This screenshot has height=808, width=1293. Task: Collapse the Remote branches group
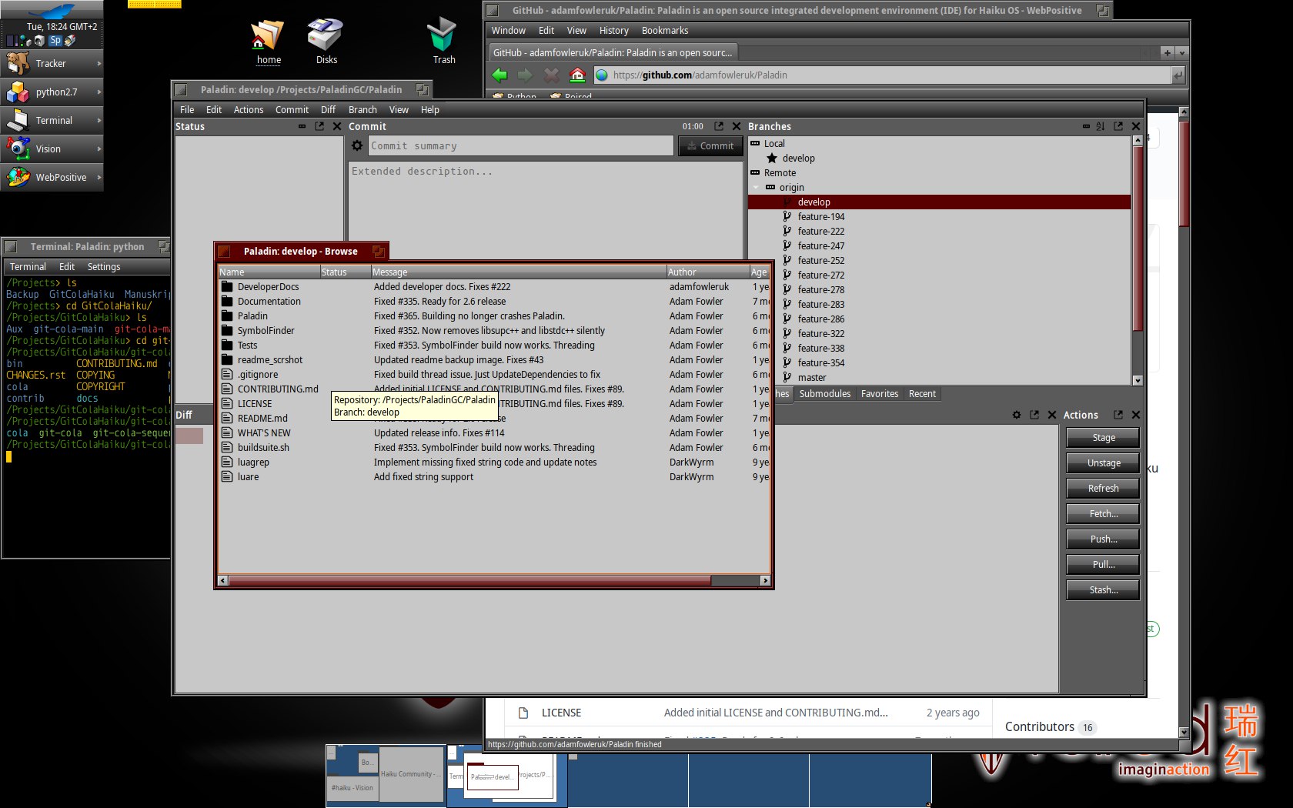[x=755, y=173]
